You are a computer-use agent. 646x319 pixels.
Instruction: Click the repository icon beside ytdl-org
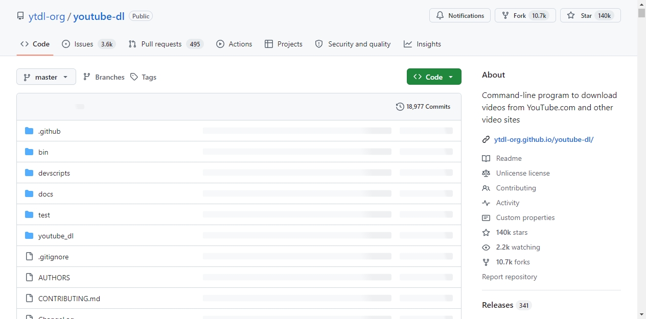coord(20,16)
